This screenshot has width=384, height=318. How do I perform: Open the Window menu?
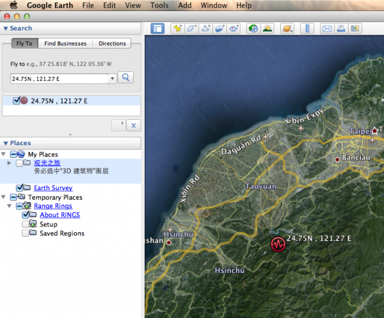pyautogui.click(x=214, y=5)
